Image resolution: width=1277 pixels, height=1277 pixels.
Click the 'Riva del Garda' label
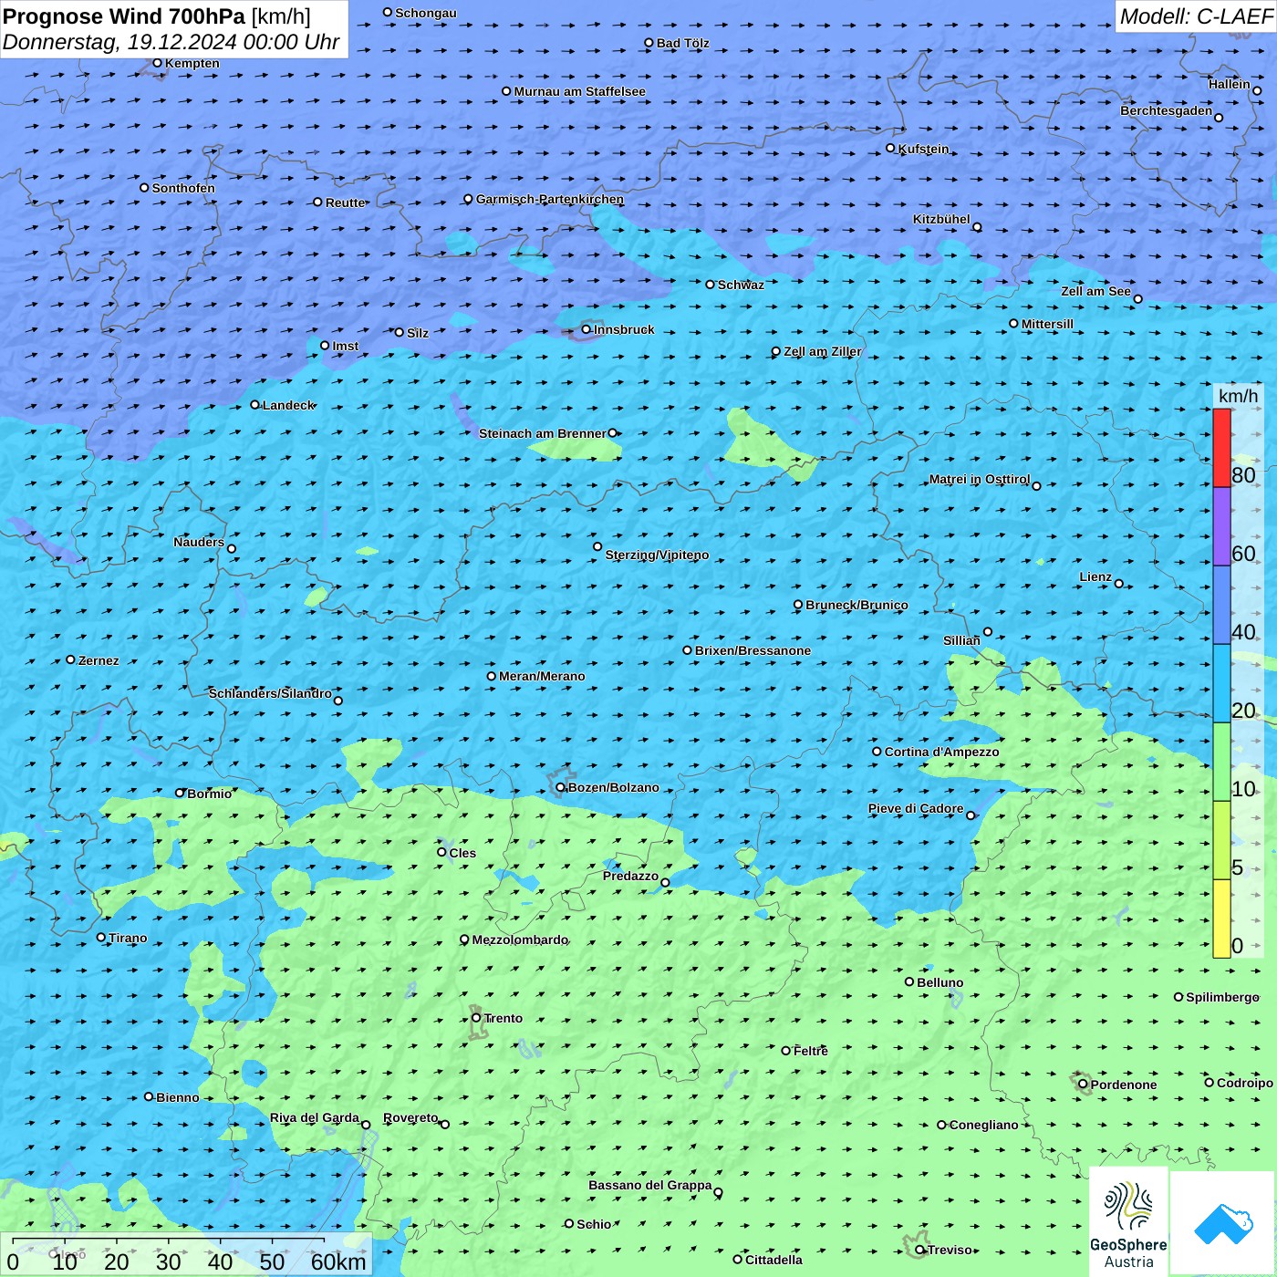[x=315, y=1117]
